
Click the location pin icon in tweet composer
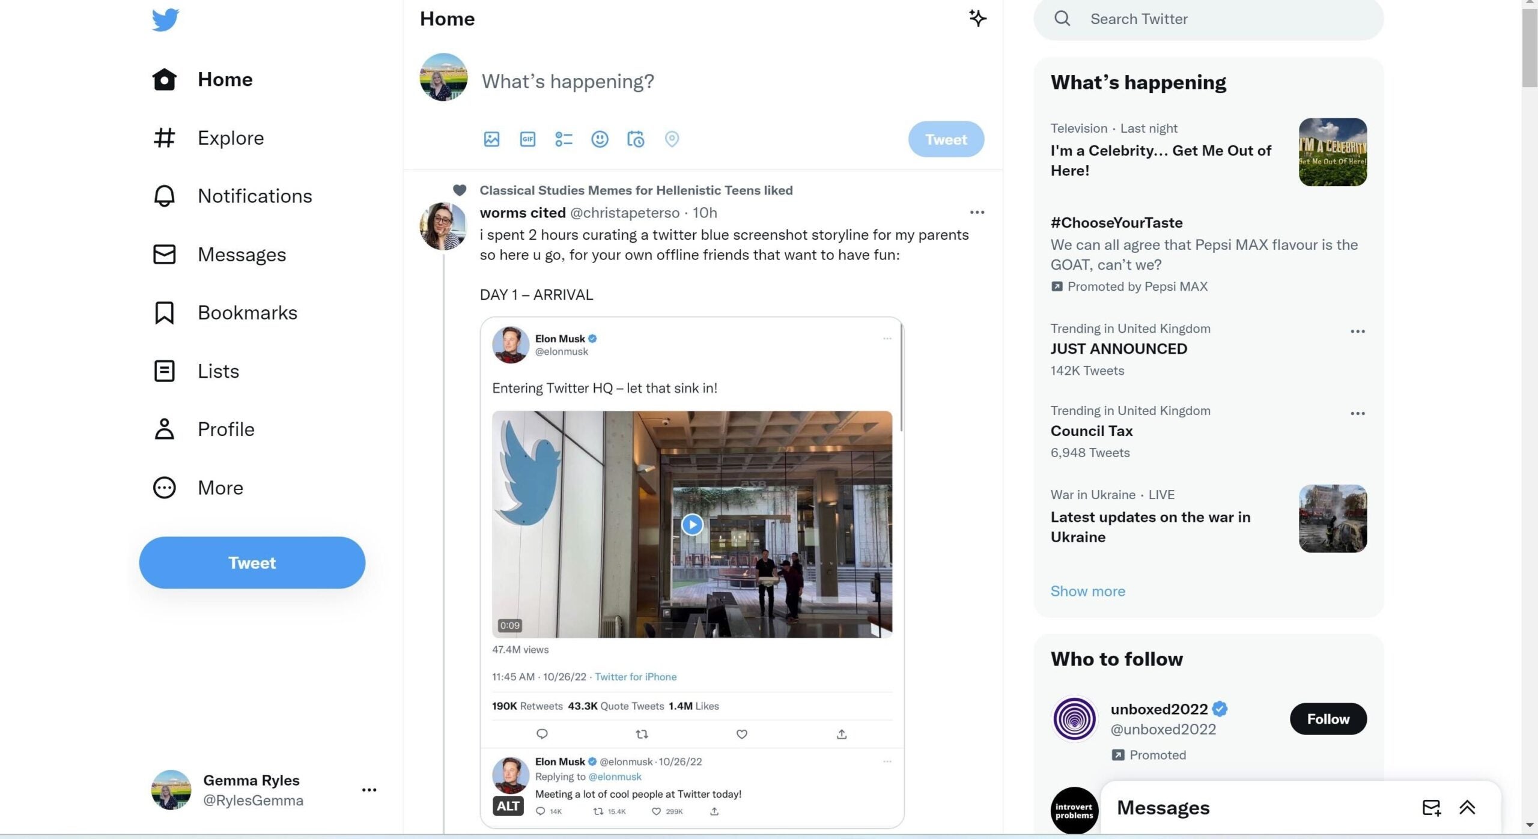point(672,139)
